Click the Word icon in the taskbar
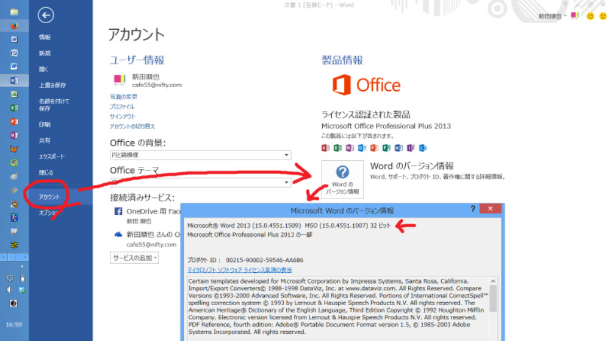Screen dimensions: 609x341 pyautogui.click(x=14, y=80)
